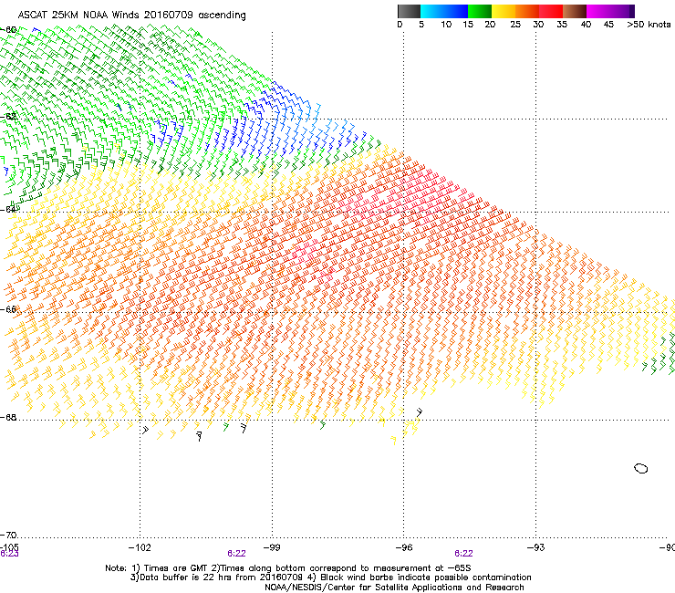The image size is (675, 593).
Task: Click the legend scale label "45"
Action: 608,25
